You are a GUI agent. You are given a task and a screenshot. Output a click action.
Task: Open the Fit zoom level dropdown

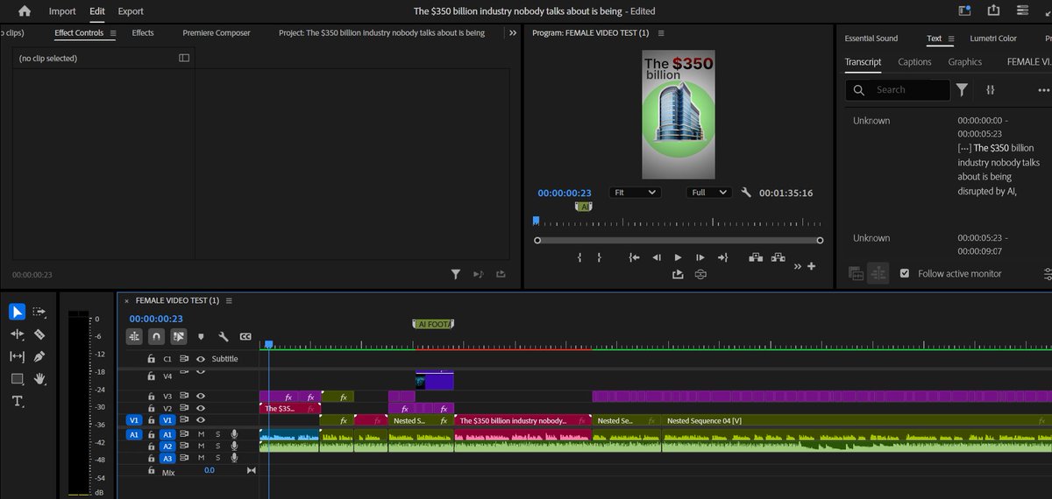click(636, 193)
